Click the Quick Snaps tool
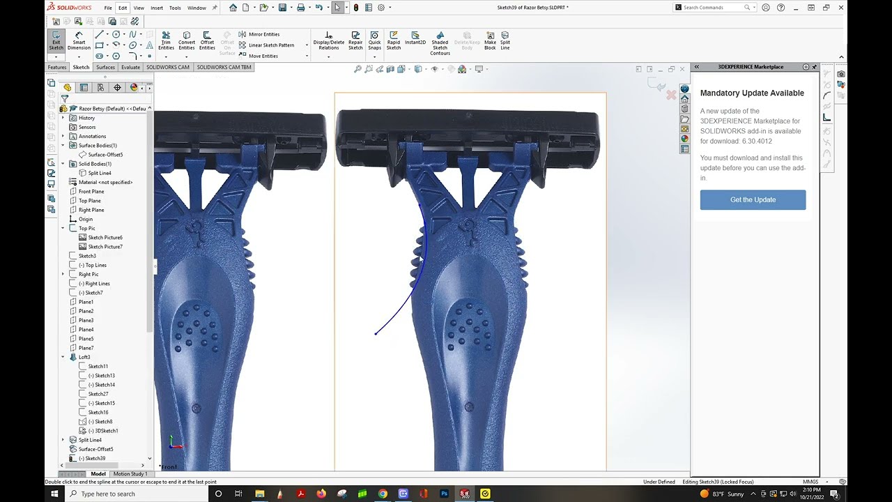The height and width of the screenshot is (502, 892). (375, 41)
